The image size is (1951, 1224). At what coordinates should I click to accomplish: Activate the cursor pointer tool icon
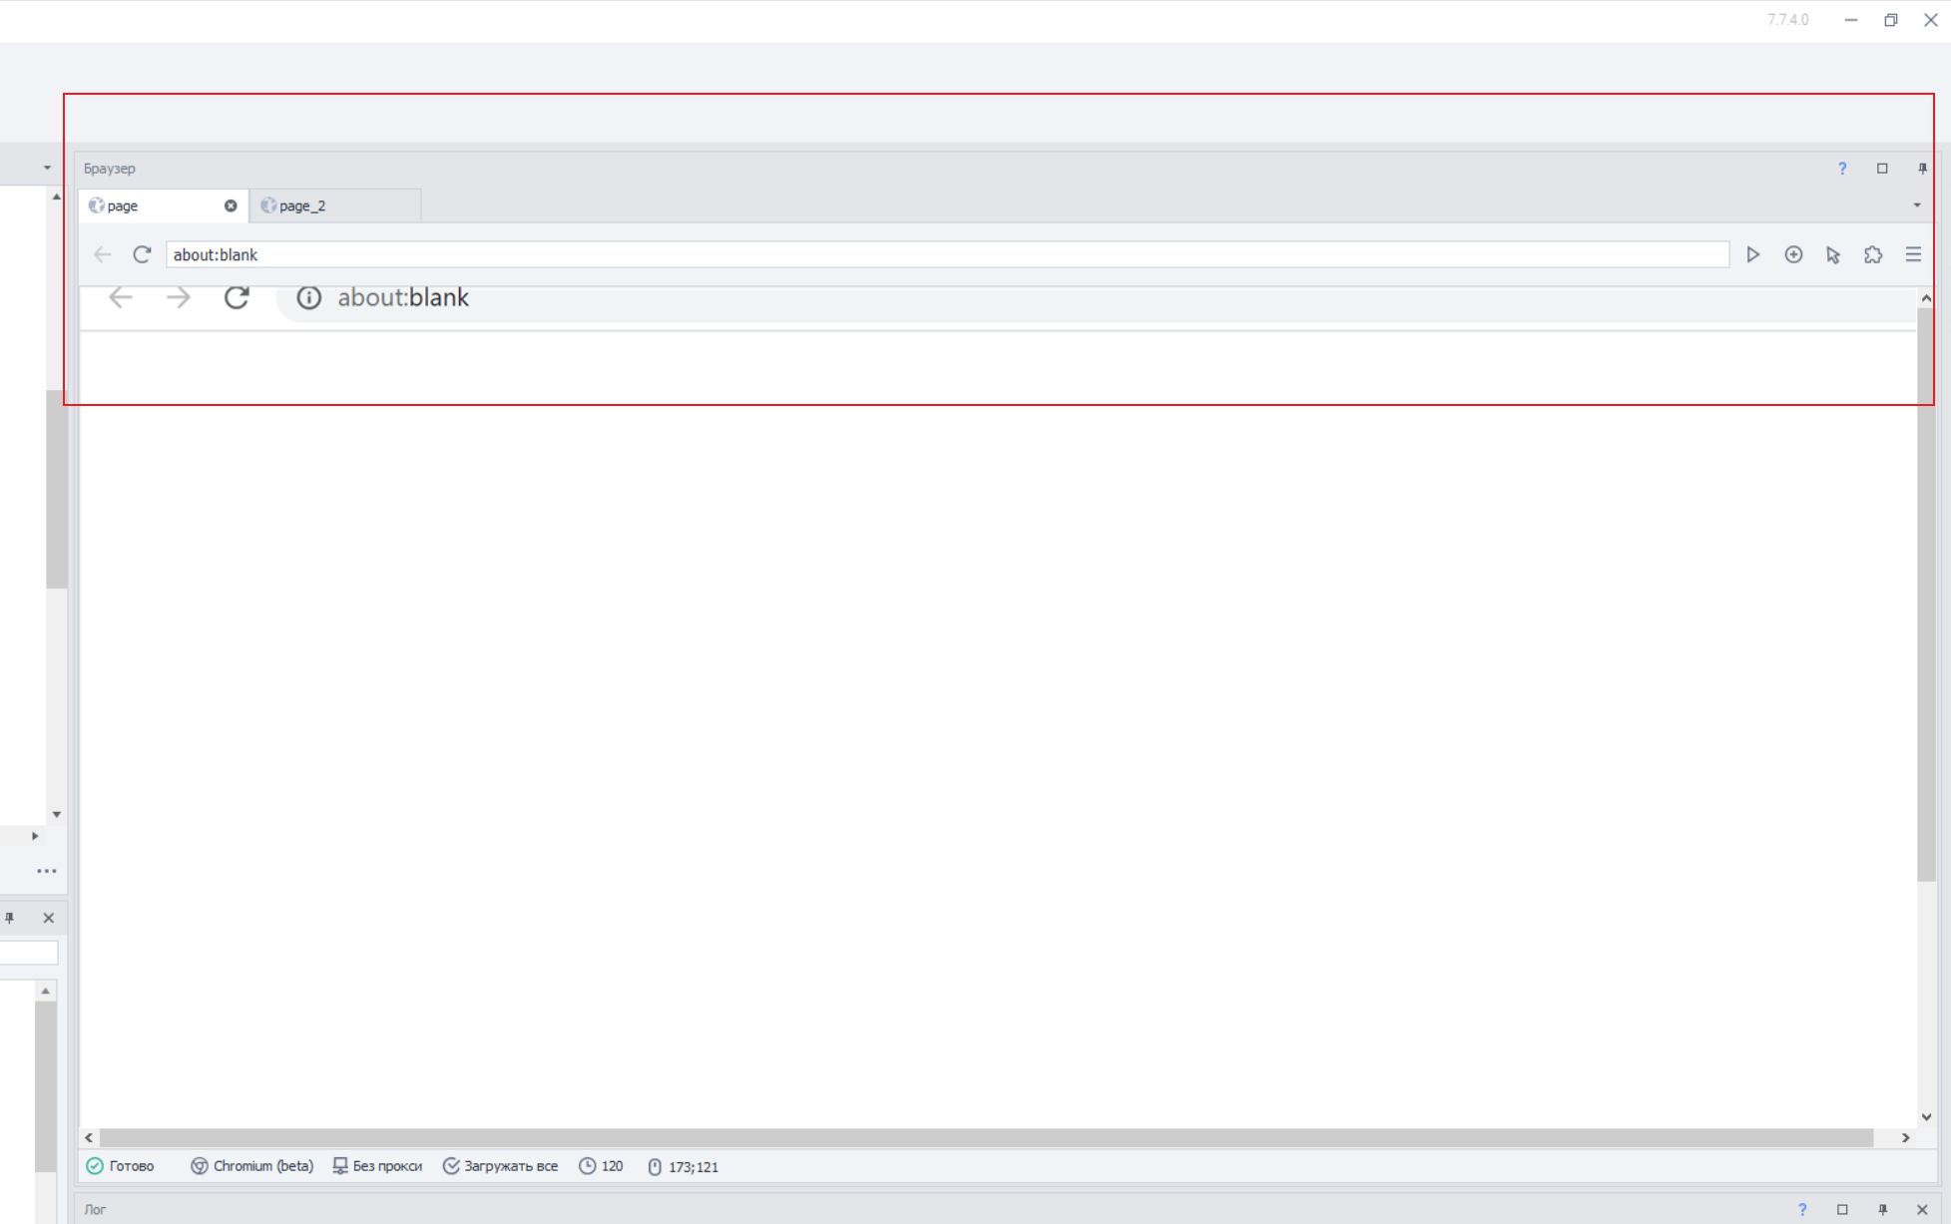tap(1833, 254)
